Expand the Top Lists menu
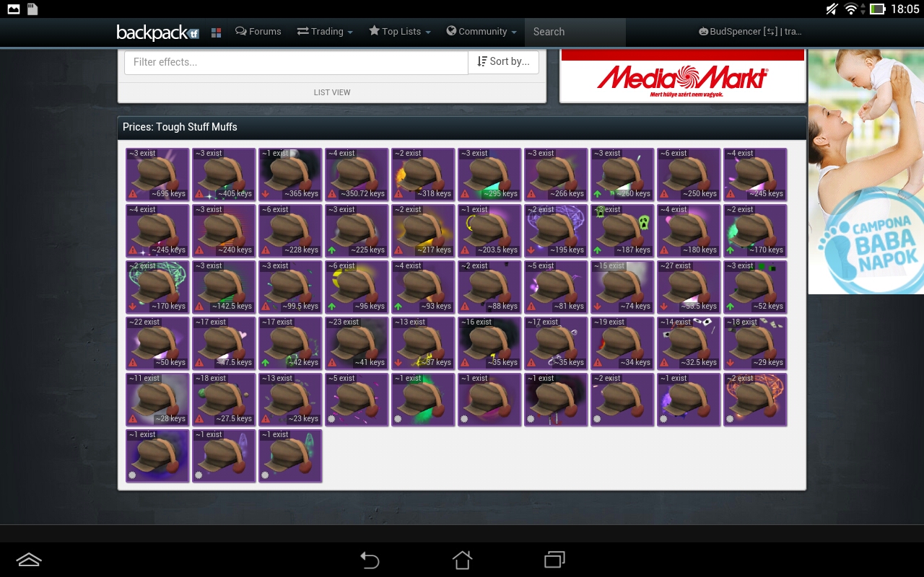 pos(399,32)
